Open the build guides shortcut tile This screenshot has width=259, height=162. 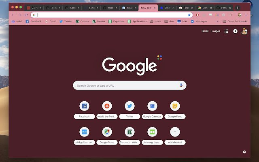click(x=84, y=136)
